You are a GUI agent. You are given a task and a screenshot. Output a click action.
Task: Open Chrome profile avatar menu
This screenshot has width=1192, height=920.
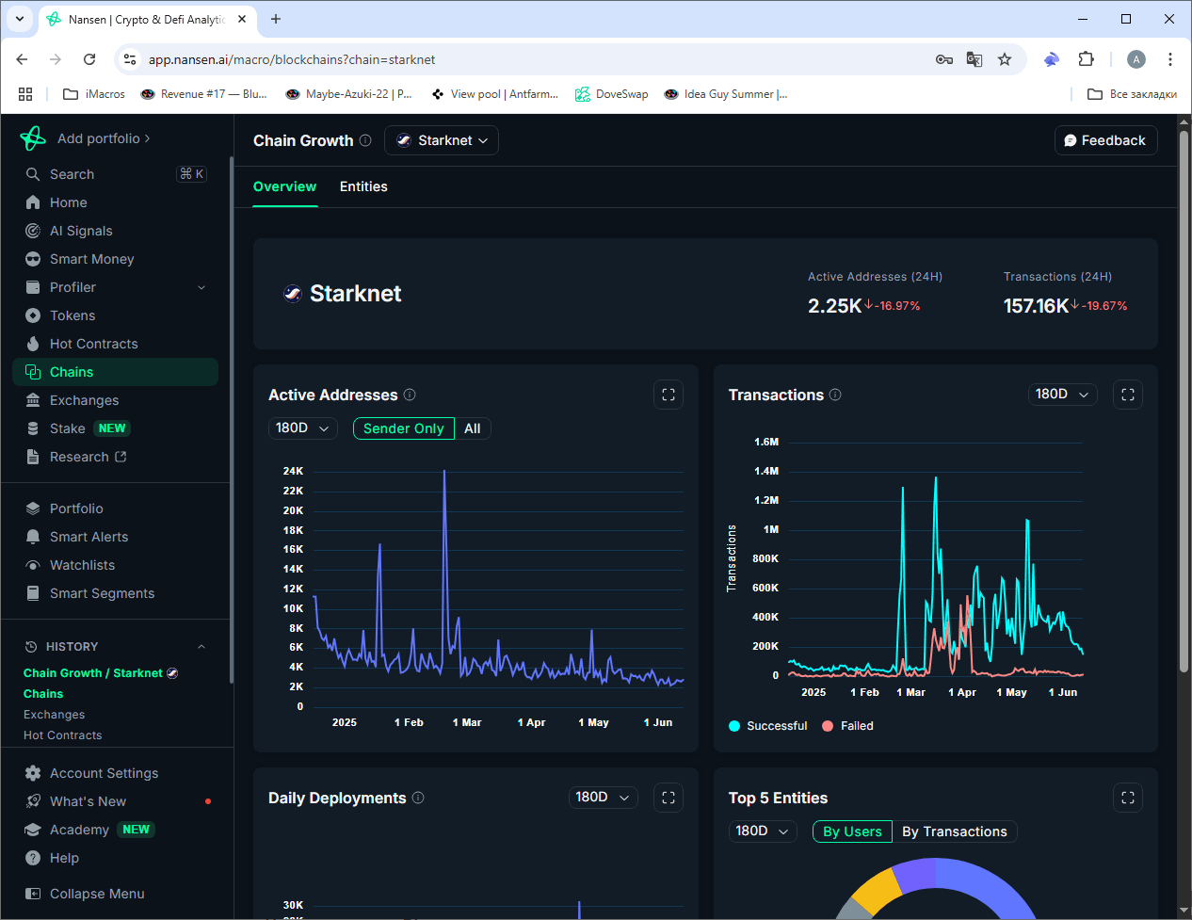click(1136, 59)
